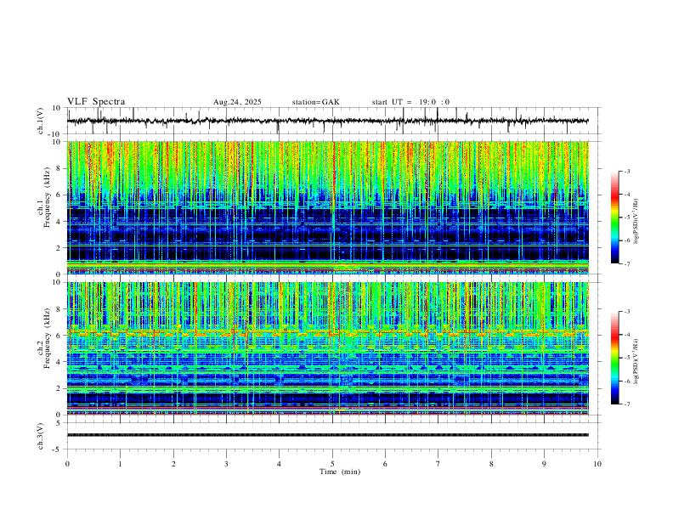Click the time axis tick label '10'
Viewport: 673px width, 520px height.
coord(597,464)
